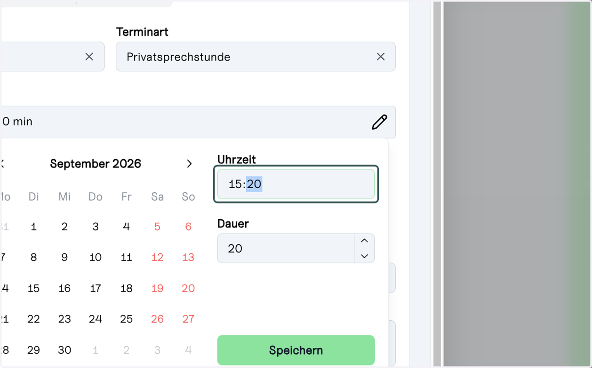Select Sunday, September 6
This screenshot has height=368, width=592.
coord(188,227)
